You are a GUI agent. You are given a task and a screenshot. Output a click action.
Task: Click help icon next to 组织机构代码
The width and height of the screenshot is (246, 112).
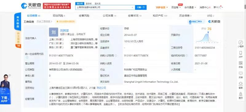[187, 55]
